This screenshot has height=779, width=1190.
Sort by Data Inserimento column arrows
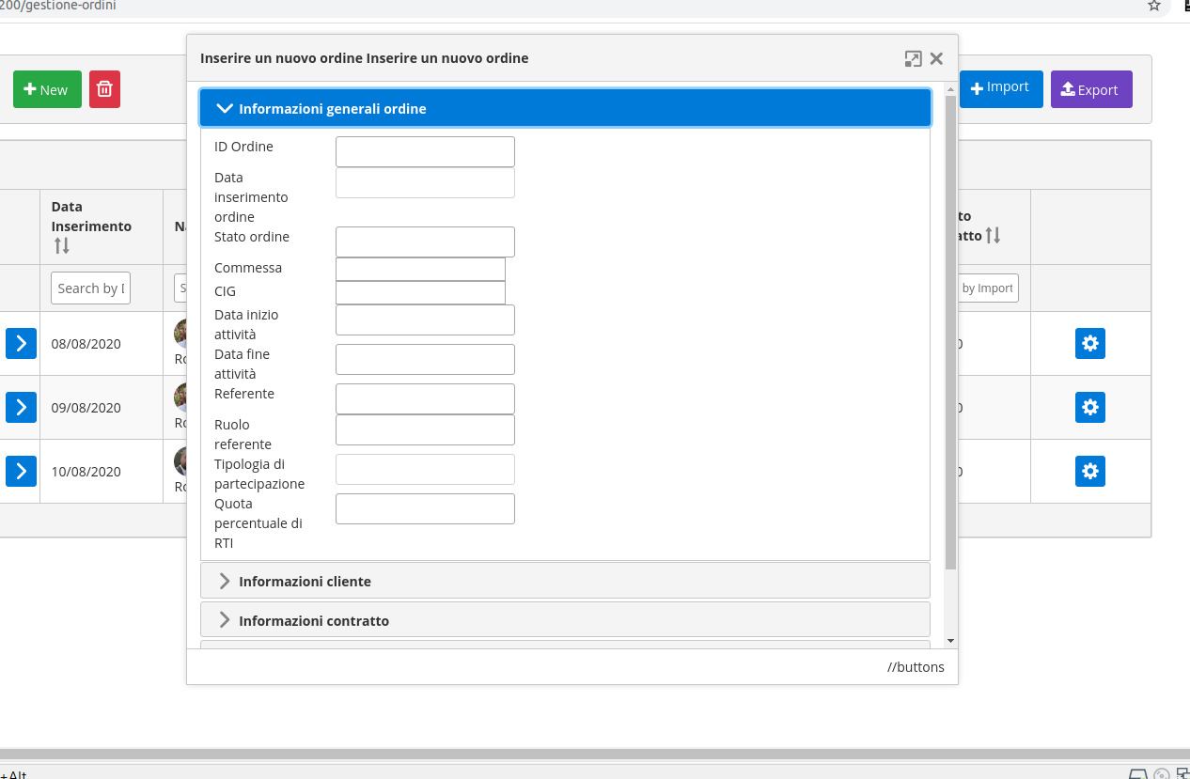(x=61, y=245)
